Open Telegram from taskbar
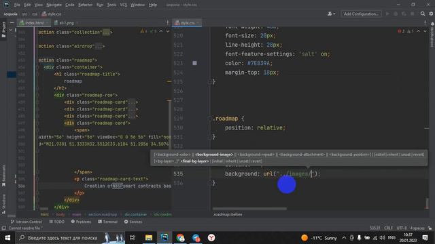 [x=196, y=238]
